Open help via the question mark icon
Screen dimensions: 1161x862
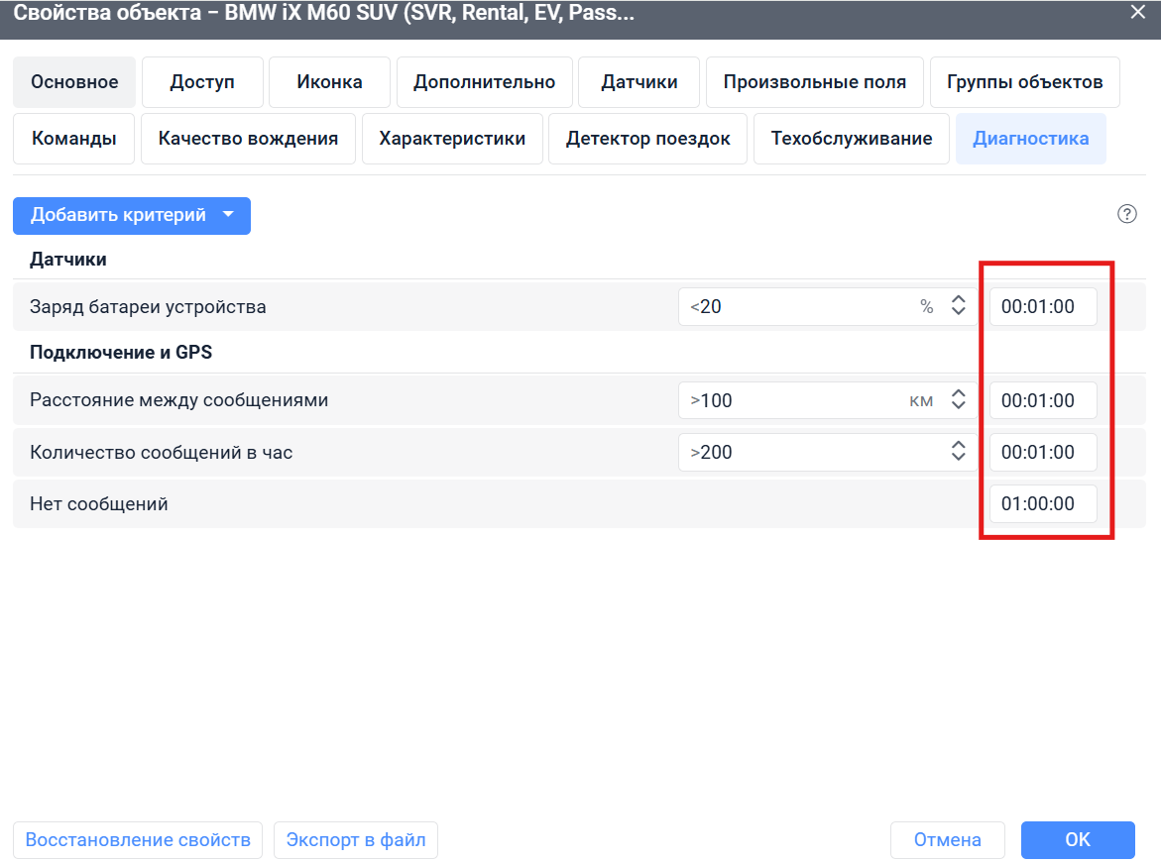[1127, 214]
